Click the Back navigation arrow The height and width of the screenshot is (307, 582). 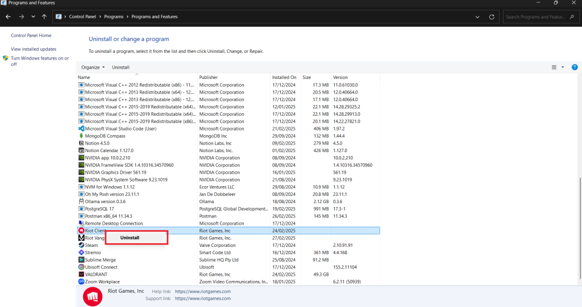pyautogui.click(x=8, y=16)
